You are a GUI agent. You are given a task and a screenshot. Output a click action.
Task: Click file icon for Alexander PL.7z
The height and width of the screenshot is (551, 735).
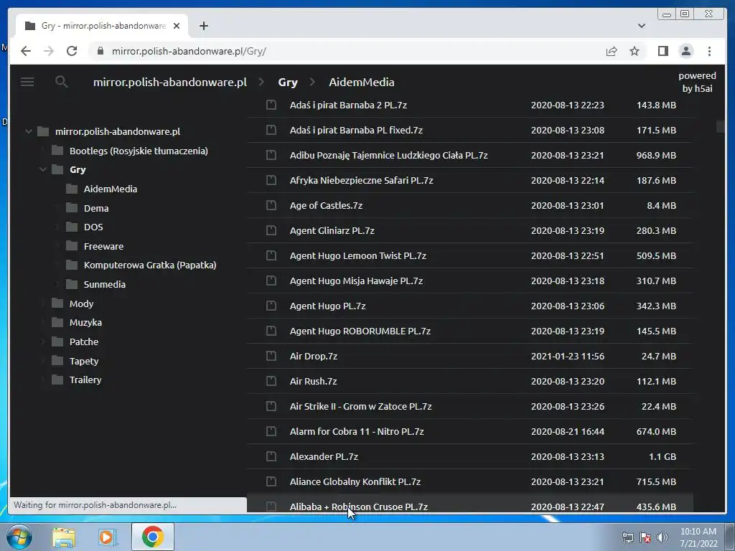pos(271,456)
